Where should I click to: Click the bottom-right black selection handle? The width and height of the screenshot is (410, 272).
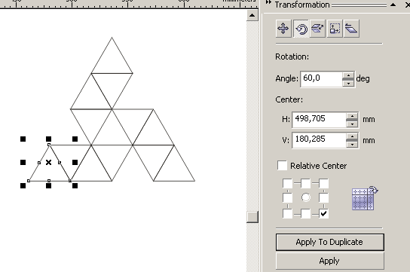[75, 186]
